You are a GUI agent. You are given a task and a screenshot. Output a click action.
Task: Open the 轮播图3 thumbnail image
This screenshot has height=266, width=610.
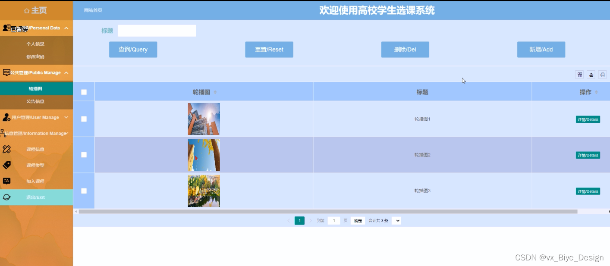(x=204, y=191)
